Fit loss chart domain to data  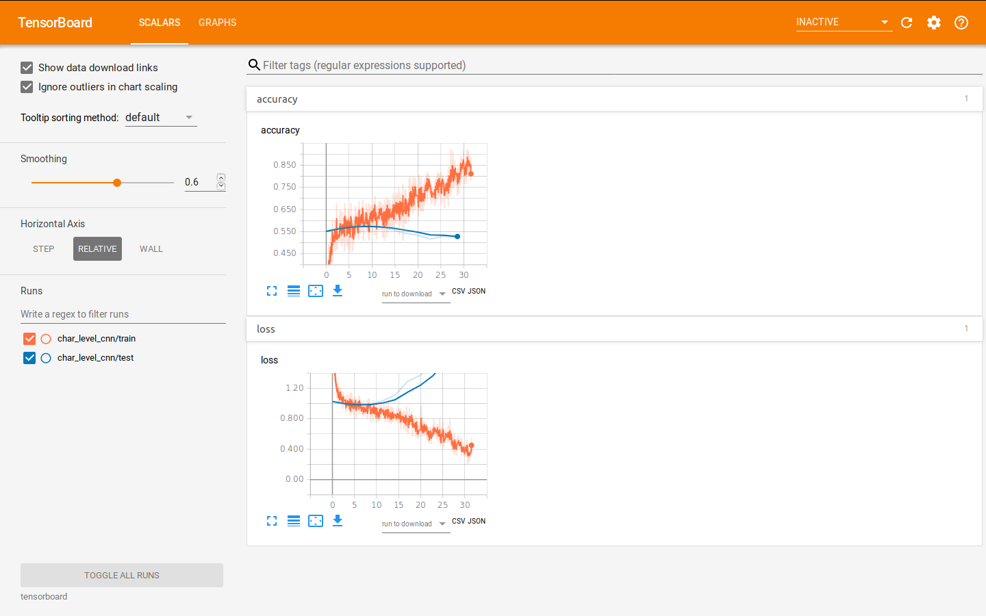pyautogui.click(x=316, y=521)
